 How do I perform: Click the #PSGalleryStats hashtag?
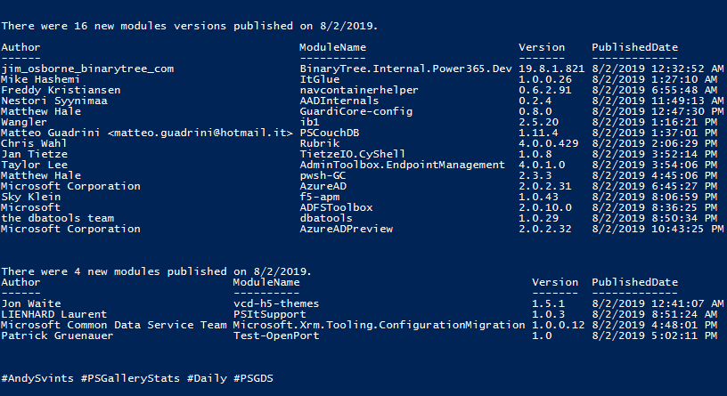130,378
